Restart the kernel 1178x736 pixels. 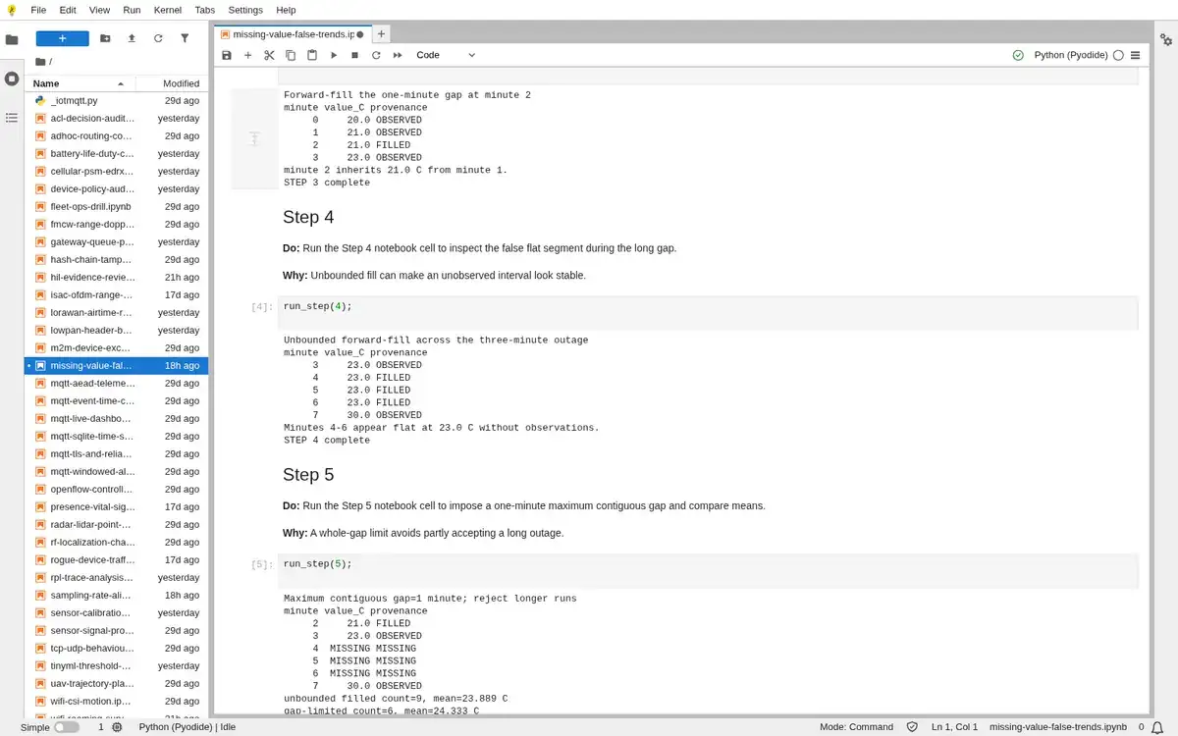coord(376,55)
